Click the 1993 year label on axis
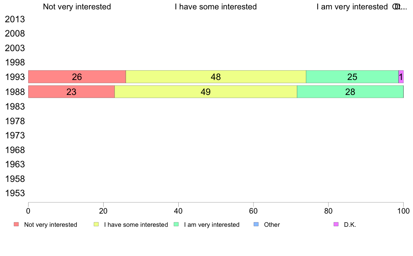This screenshot has height=256, width=413. coord(15,77)
